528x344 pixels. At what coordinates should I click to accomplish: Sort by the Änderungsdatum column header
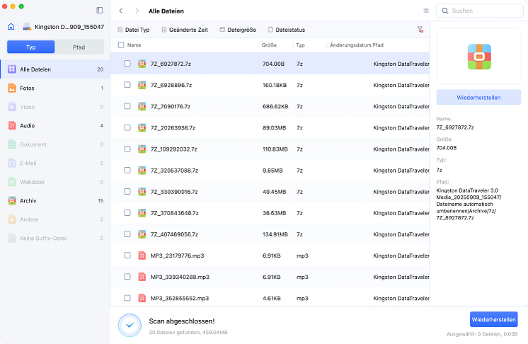350,45
